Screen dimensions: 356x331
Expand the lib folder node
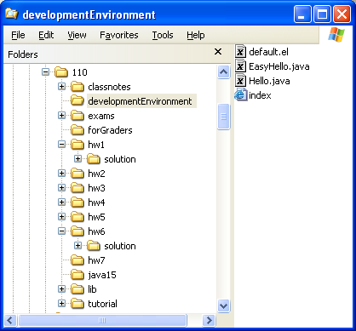[x=61, y=288]
